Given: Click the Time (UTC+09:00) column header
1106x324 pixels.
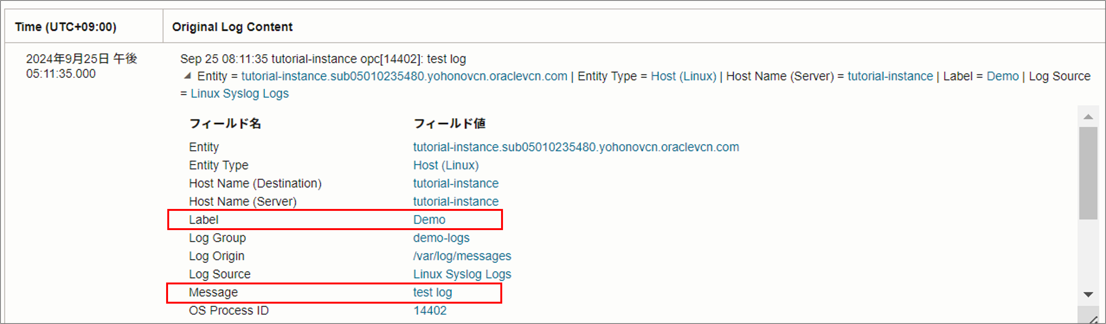Looking at the screenshot, I should (66, 27).
